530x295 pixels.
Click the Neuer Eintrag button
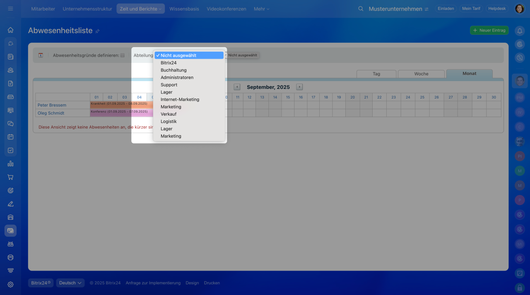pos(489,30)
